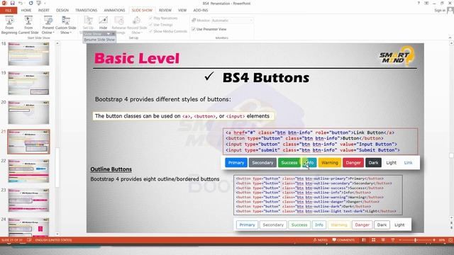The width and height of the screenshot is (454, 255).
Task: Switch to the REVIEW tab
Action: click(x=165, y=11)
